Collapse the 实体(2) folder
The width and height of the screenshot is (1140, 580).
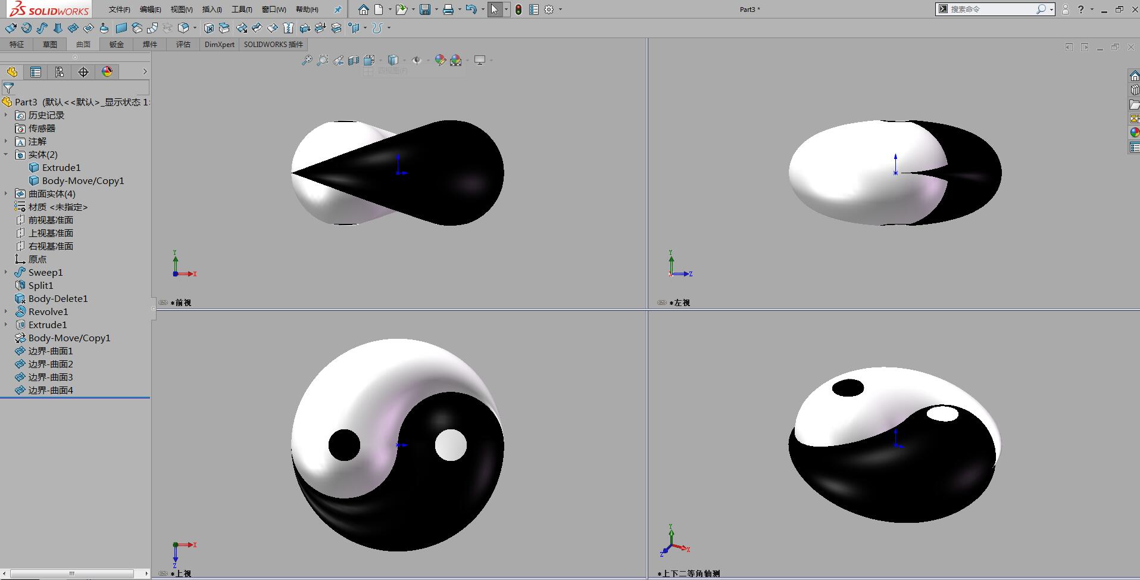(6, 154)
